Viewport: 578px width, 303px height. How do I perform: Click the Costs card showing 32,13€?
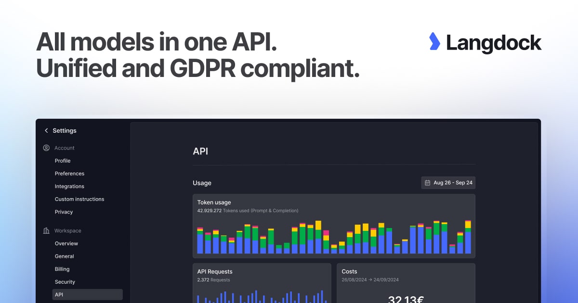point(406,283)
